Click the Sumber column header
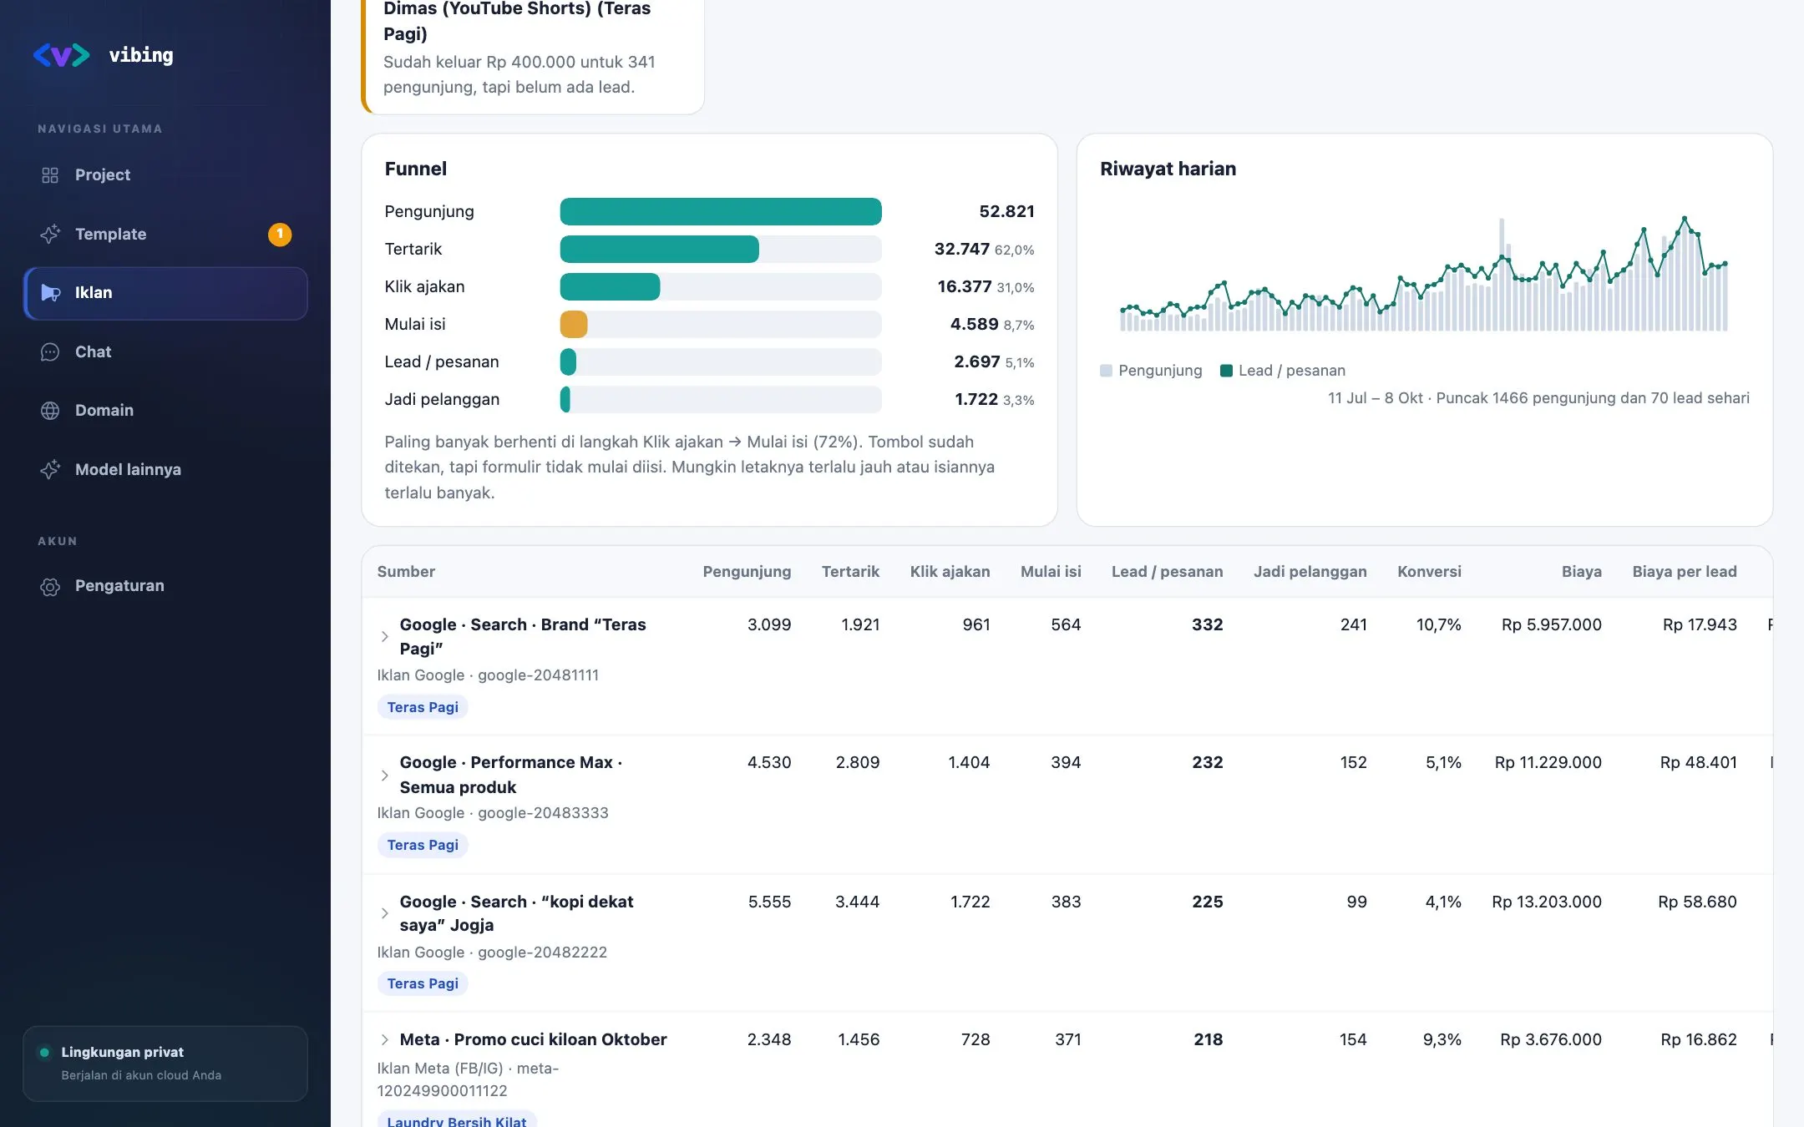 (x=406, y=572)
